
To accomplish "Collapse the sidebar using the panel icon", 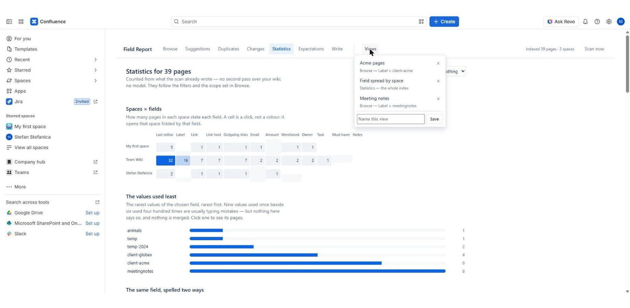I will [9, 22].
